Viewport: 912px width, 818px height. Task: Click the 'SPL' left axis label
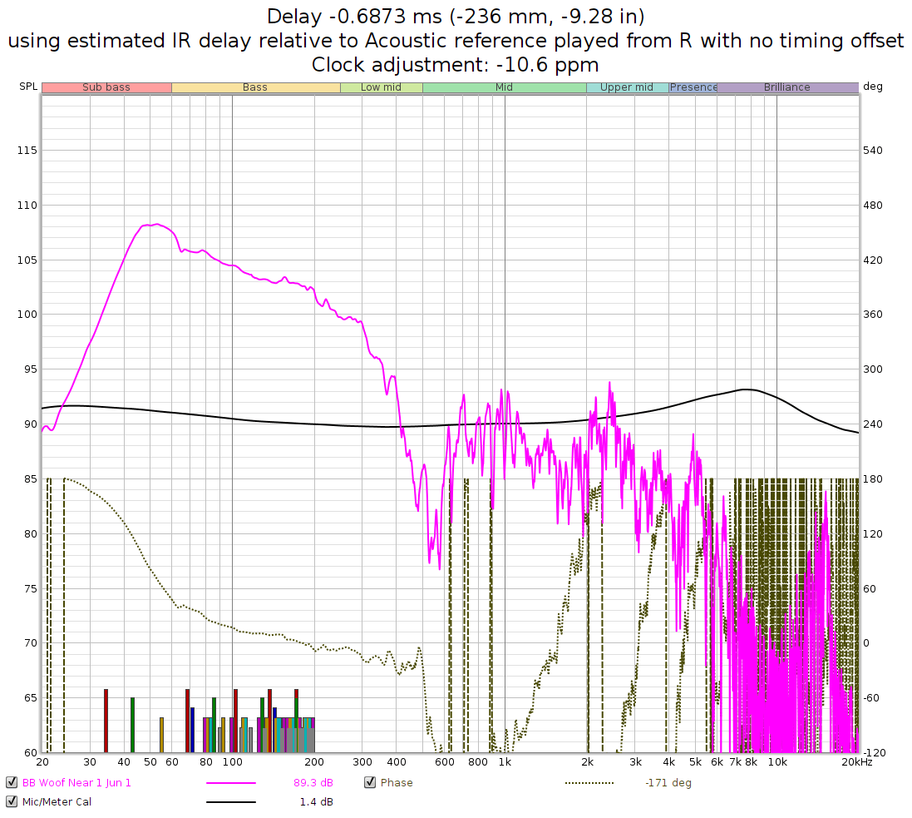point(28,87)
